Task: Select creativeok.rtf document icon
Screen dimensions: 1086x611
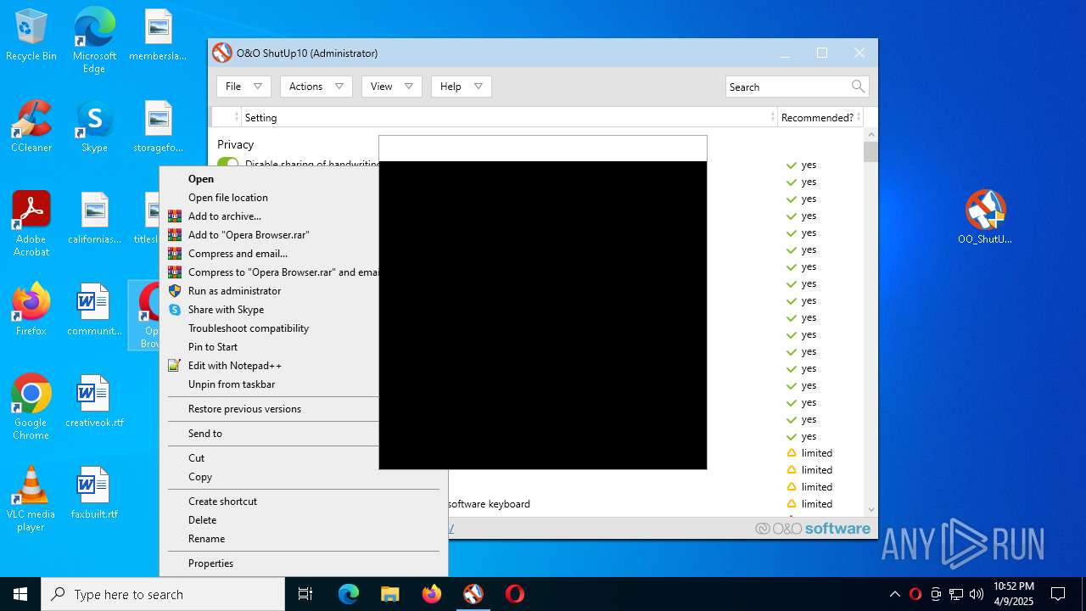Action: (94, 402)
